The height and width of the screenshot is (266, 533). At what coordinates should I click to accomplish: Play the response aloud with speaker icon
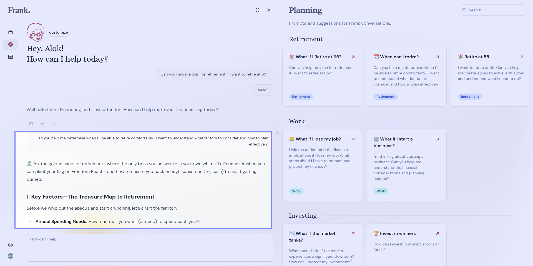[x=42, y=124]
